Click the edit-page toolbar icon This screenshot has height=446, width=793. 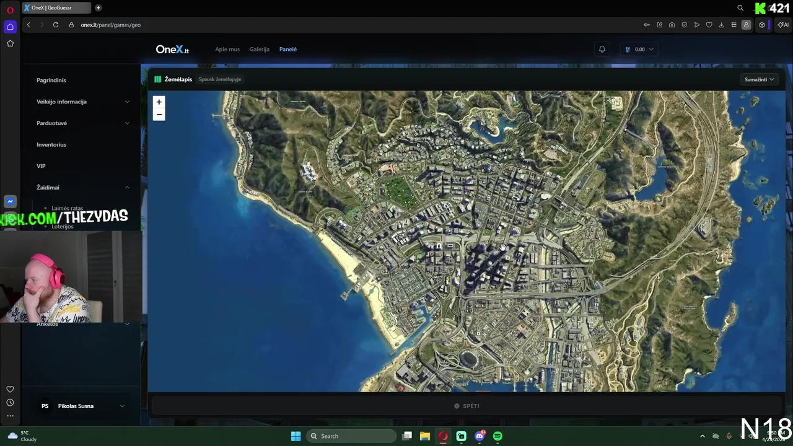coord(659,25)
